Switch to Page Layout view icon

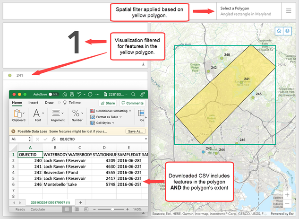pyautogui.click(x=77, y=210)
